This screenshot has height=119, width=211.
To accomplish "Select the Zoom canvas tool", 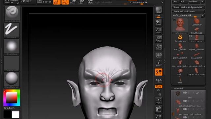I will point(159,30).
